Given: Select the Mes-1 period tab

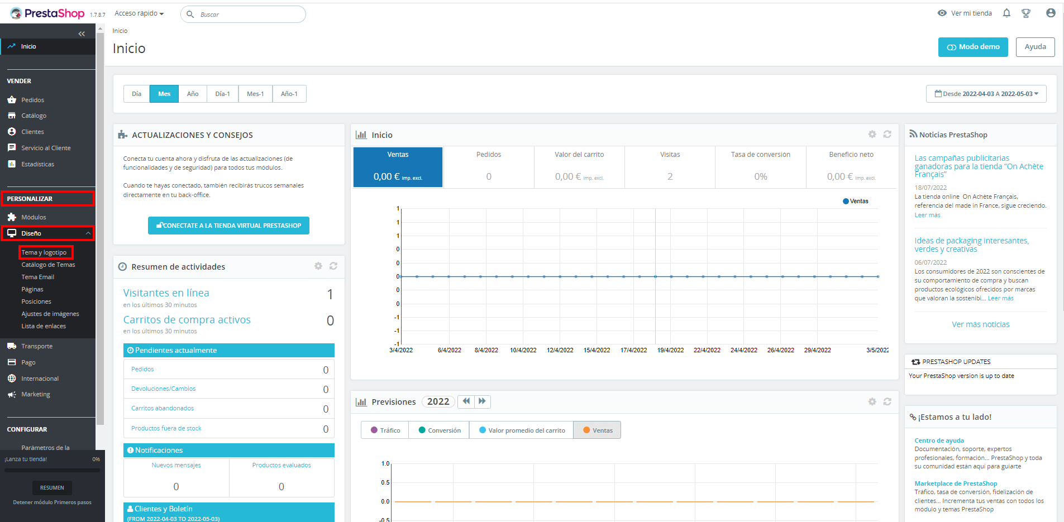Looking at the screenshot, I should click(255, 94).
